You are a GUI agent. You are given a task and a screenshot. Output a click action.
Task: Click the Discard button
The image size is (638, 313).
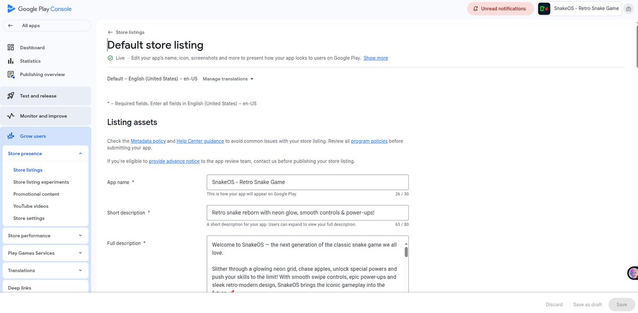point(554,304)
